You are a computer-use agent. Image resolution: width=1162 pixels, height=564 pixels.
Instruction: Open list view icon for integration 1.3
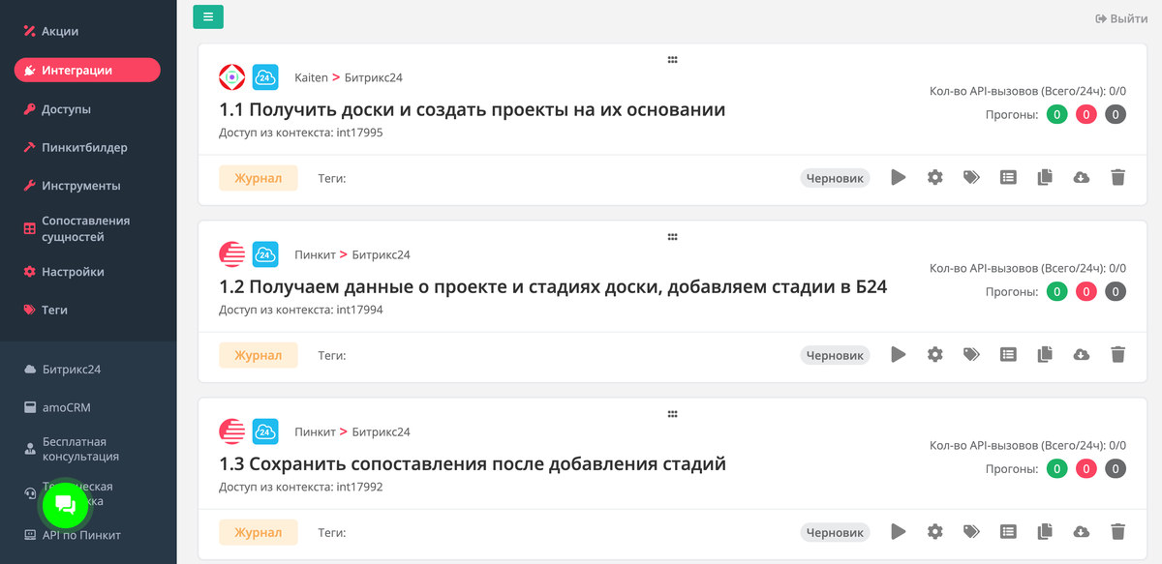coord(1008,531)
